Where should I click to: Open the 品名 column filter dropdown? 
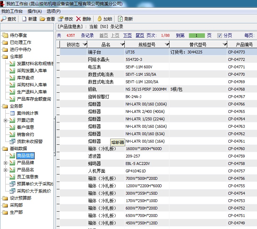(x=122, y=45)
